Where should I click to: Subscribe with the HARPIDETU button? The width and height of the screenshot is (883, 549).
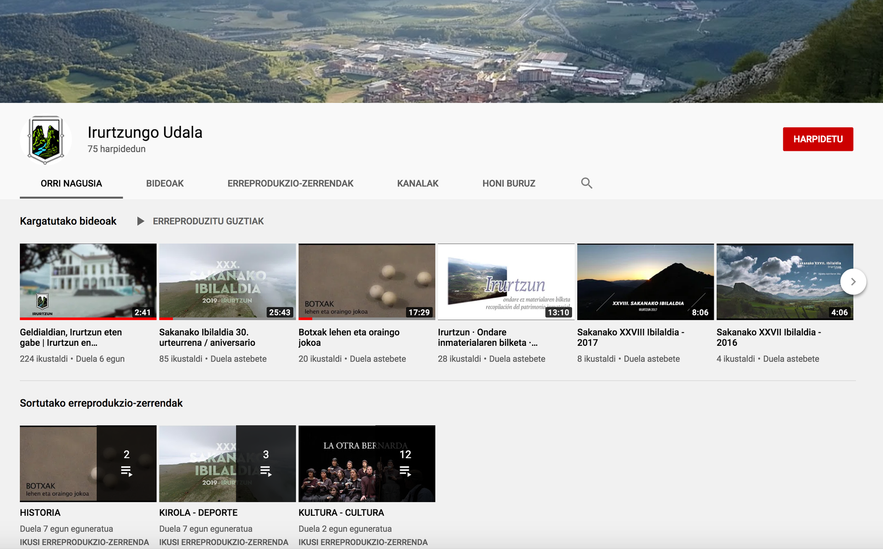pos(818,139)
